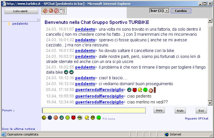Click guerrierodalfierocipiglio link at 17:18:58
This screenshot has width=214, height=138.
pos(99,90)
